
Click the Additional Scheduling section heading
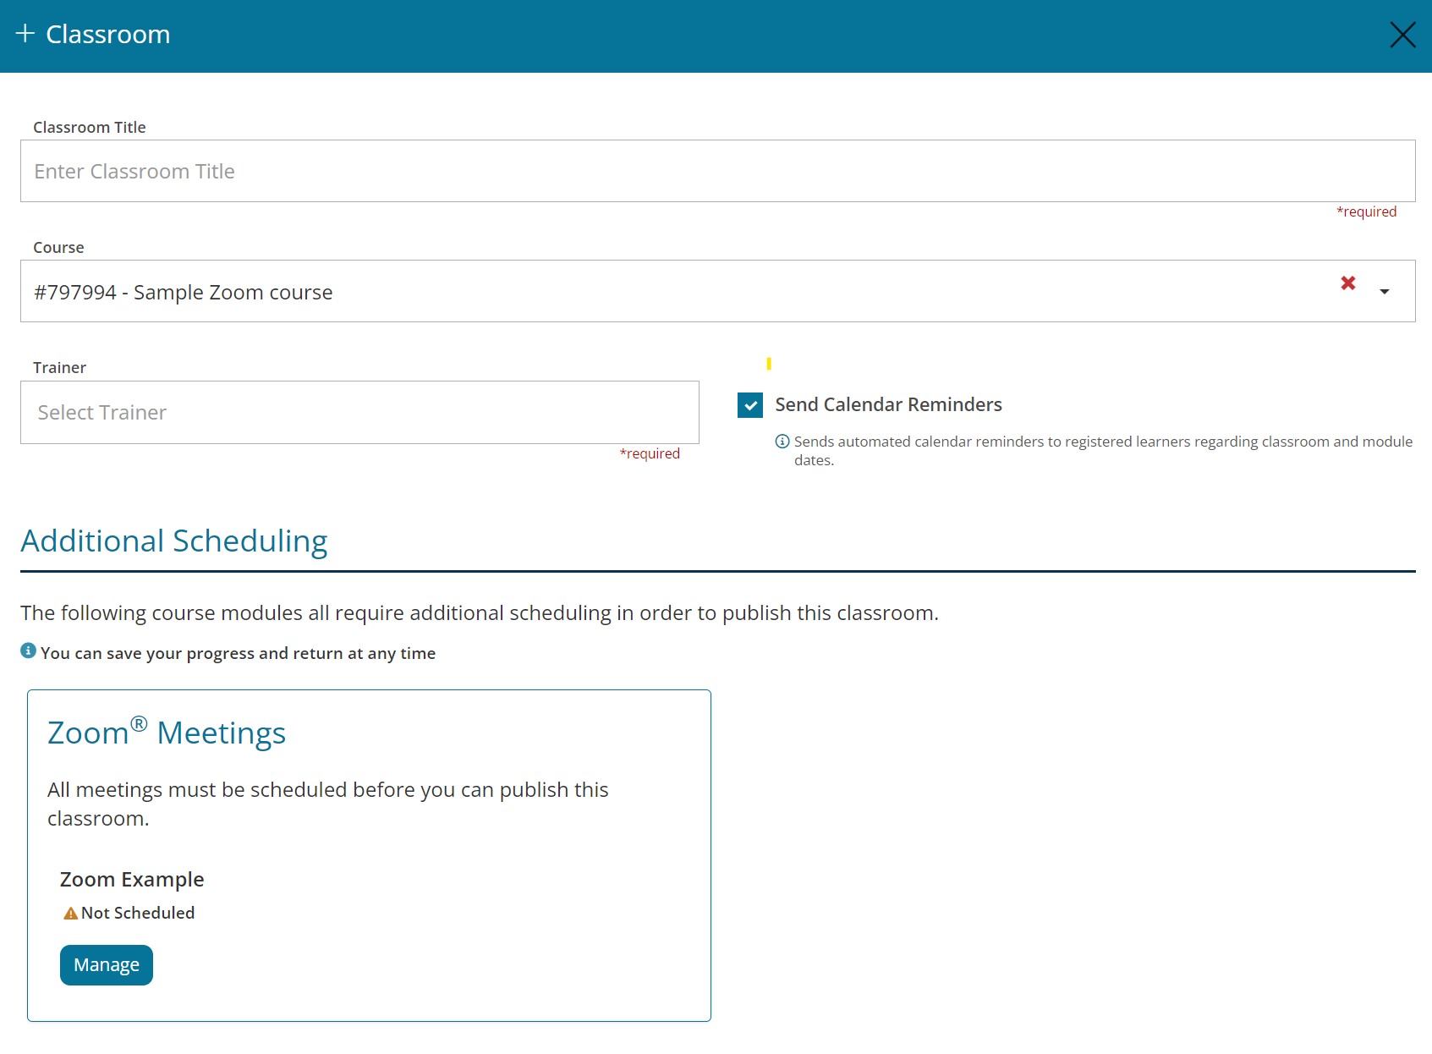click(x=174, y=541)
